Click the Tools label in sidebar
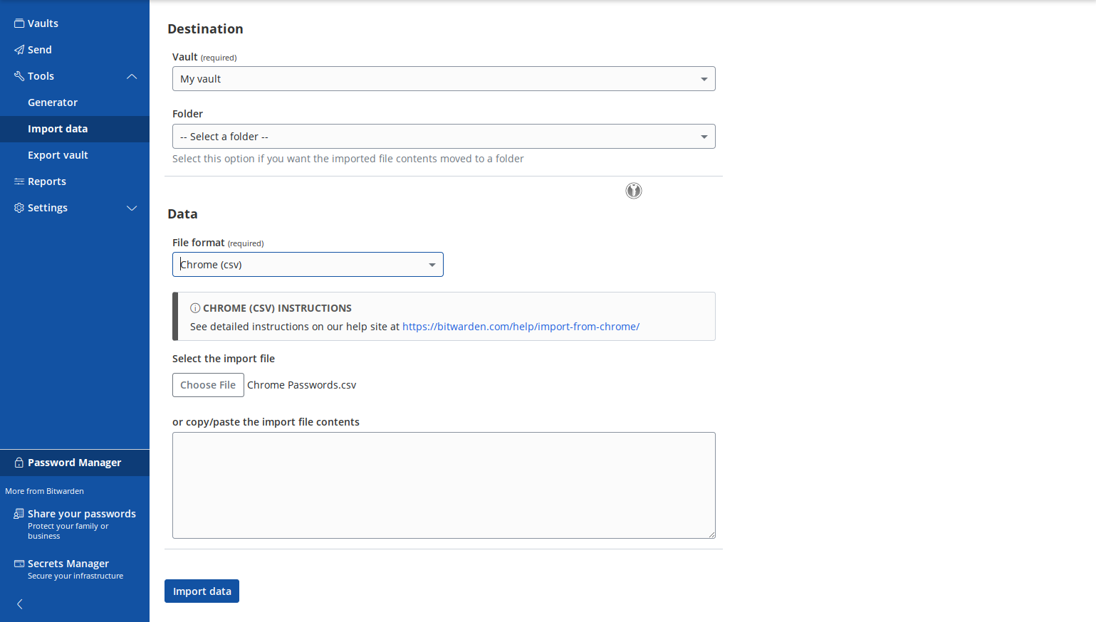This screenshot has width=1096, height=622. pyautogui.click(x=41, y=76)
